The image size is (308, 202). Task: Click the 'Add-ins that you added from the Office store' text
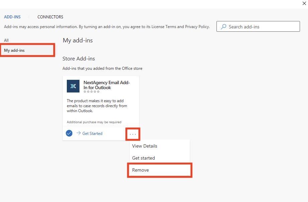[x=102, y=68]
